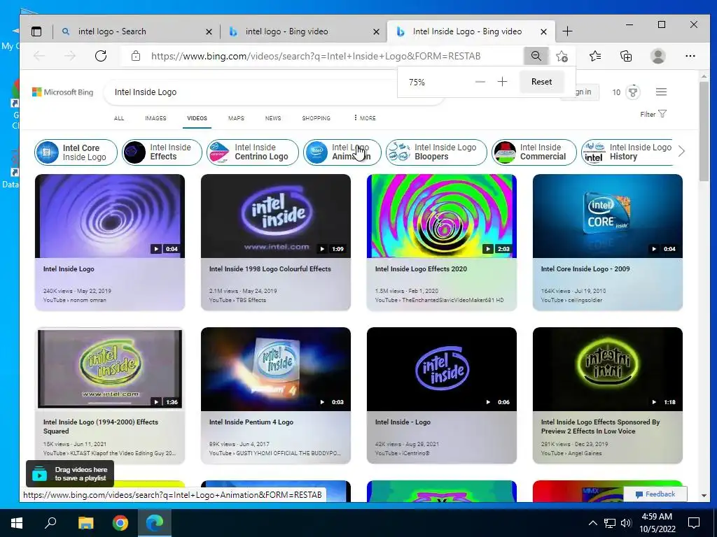This screenshot has height=537, width=717.
Task: Click the Intel Core Inside Logo - 2009 title
Action: coord(585,269)
